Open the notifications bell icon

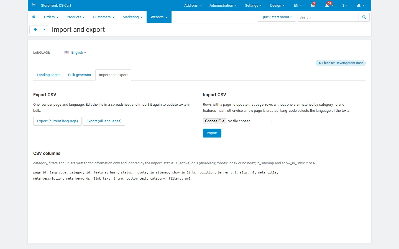tap(327, 5)
